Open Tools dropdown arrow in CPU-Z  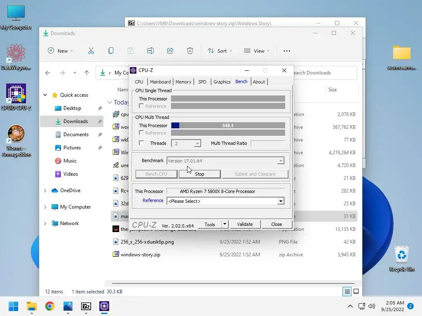point(225,224)
